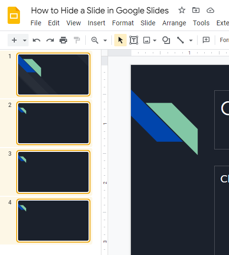
Task: Open the Edit menu
Action: [54, 23]
